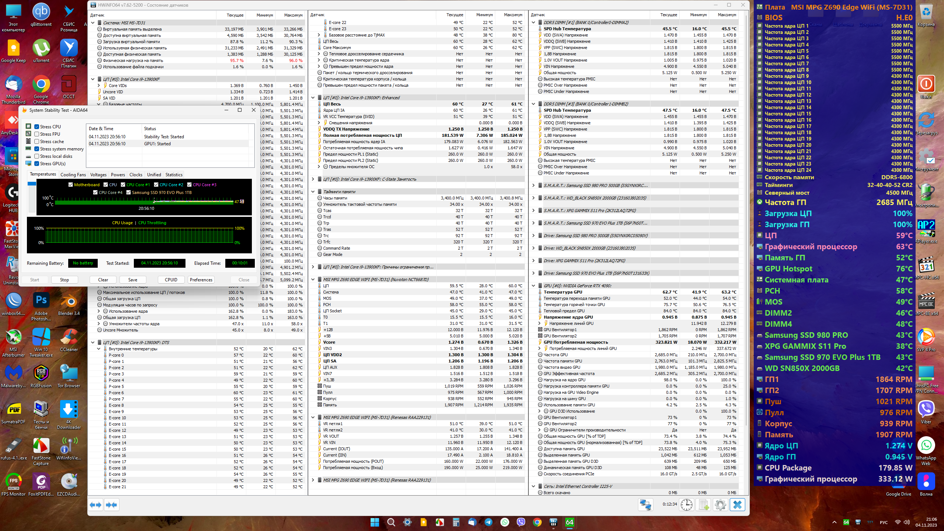This screenshot has width=944, height=531.
Task: Open the AIDA64 icon in the taskbar
Action: (569, 522)
